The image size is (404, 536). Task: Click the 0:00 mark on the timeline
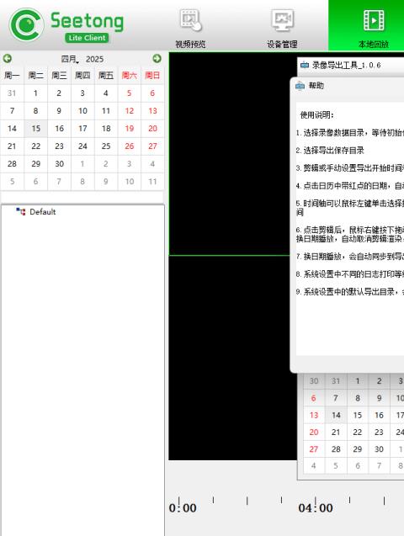(183, 508)
